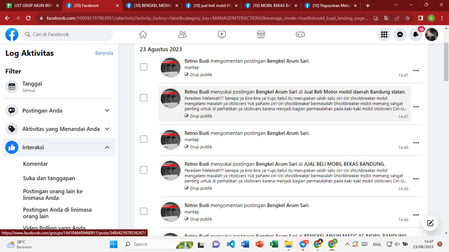Open Chrome three-dot menu
The height and width of the screenshot is (252, 449).
pyautogui.click(x=442, y=18)
